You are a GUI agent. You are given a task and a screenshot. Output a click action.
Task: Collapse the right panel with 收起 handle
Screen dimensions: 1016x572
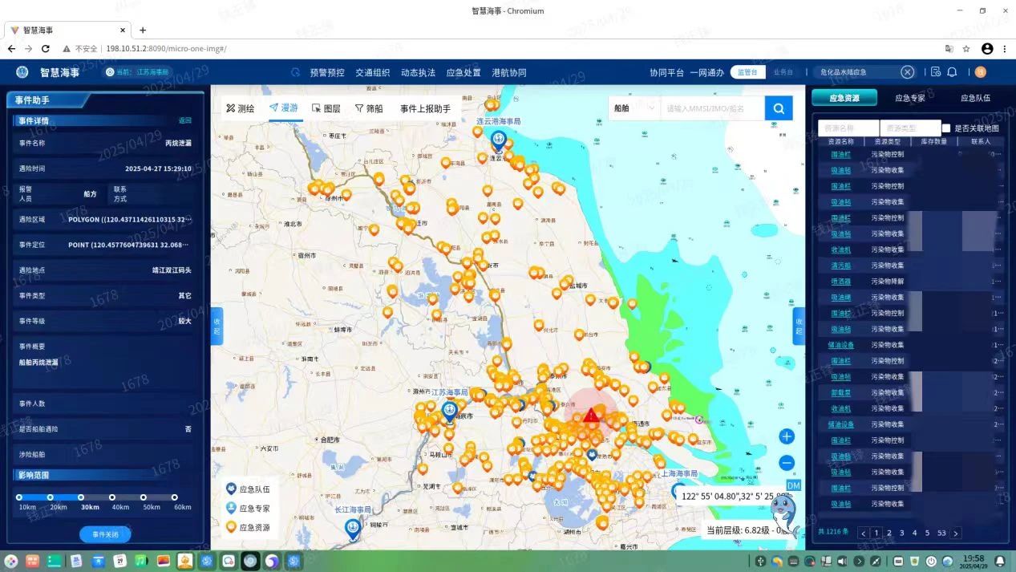click(799, 327)
